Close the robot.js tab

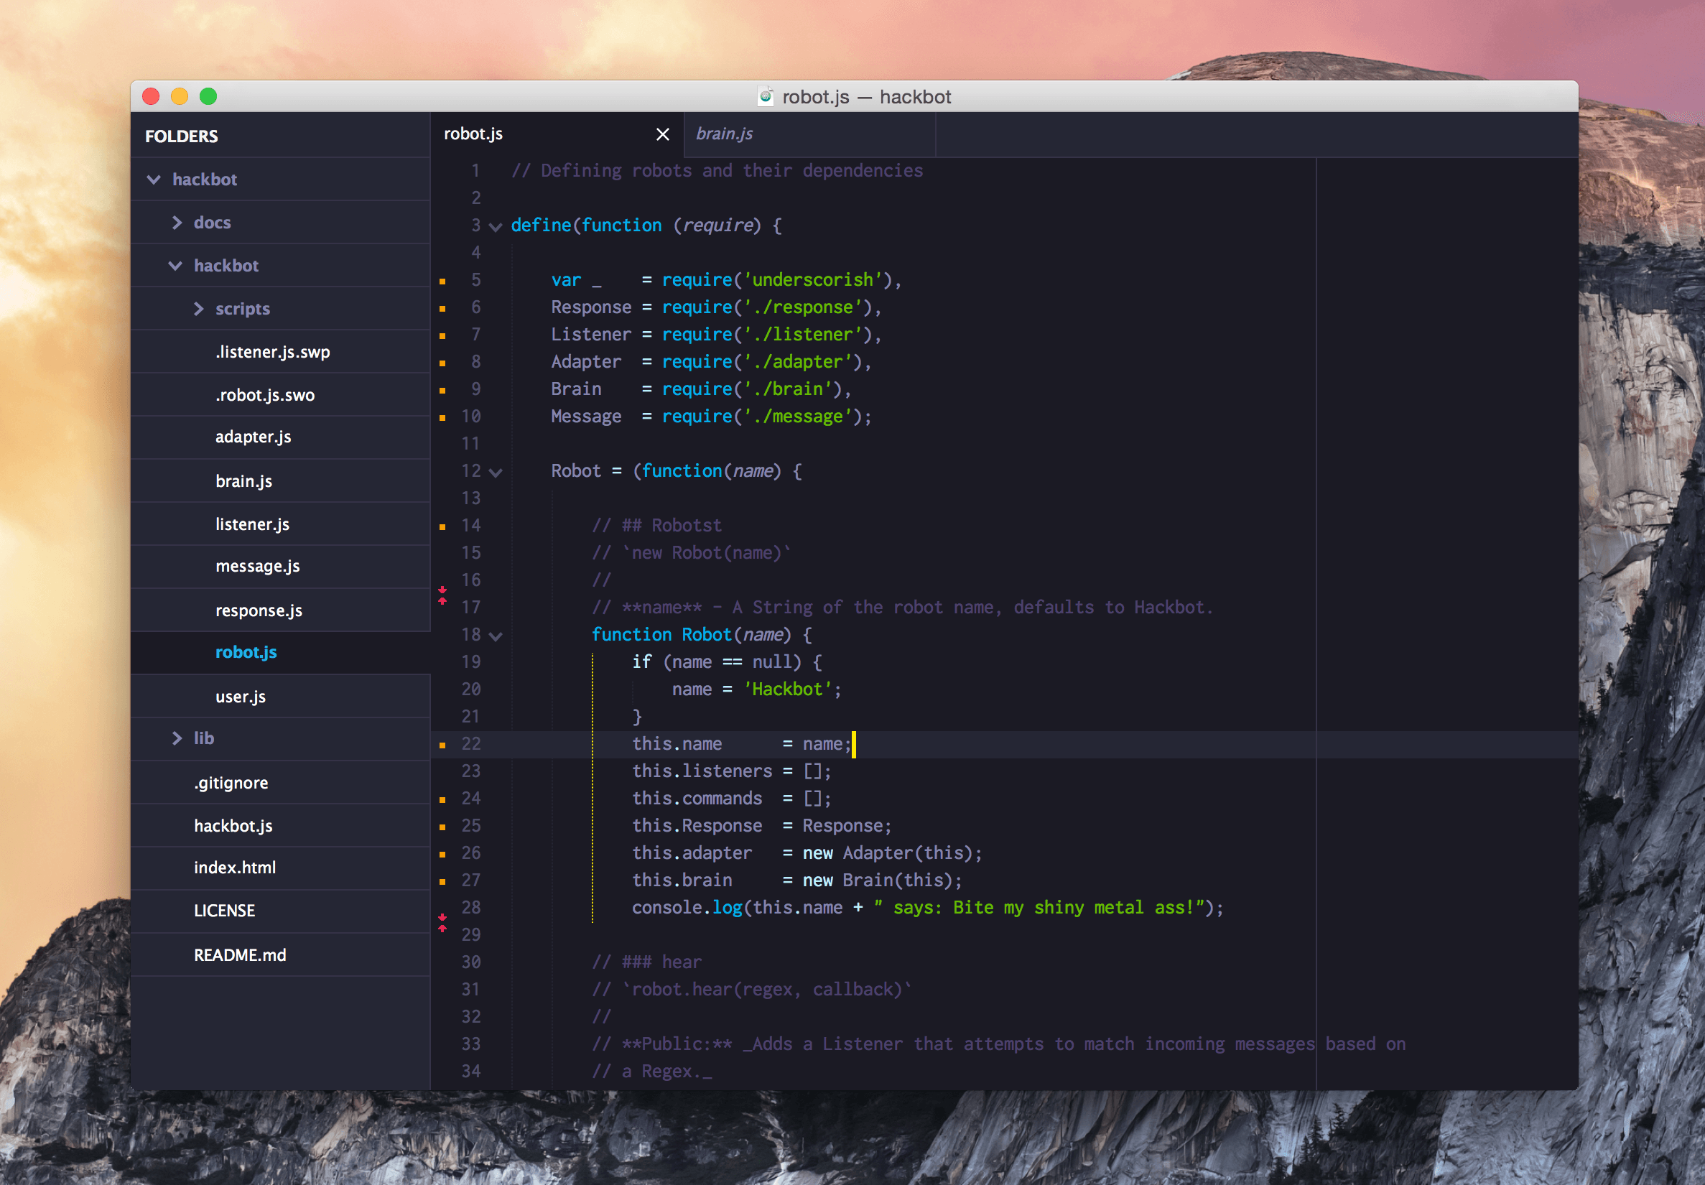coord(662,134)
